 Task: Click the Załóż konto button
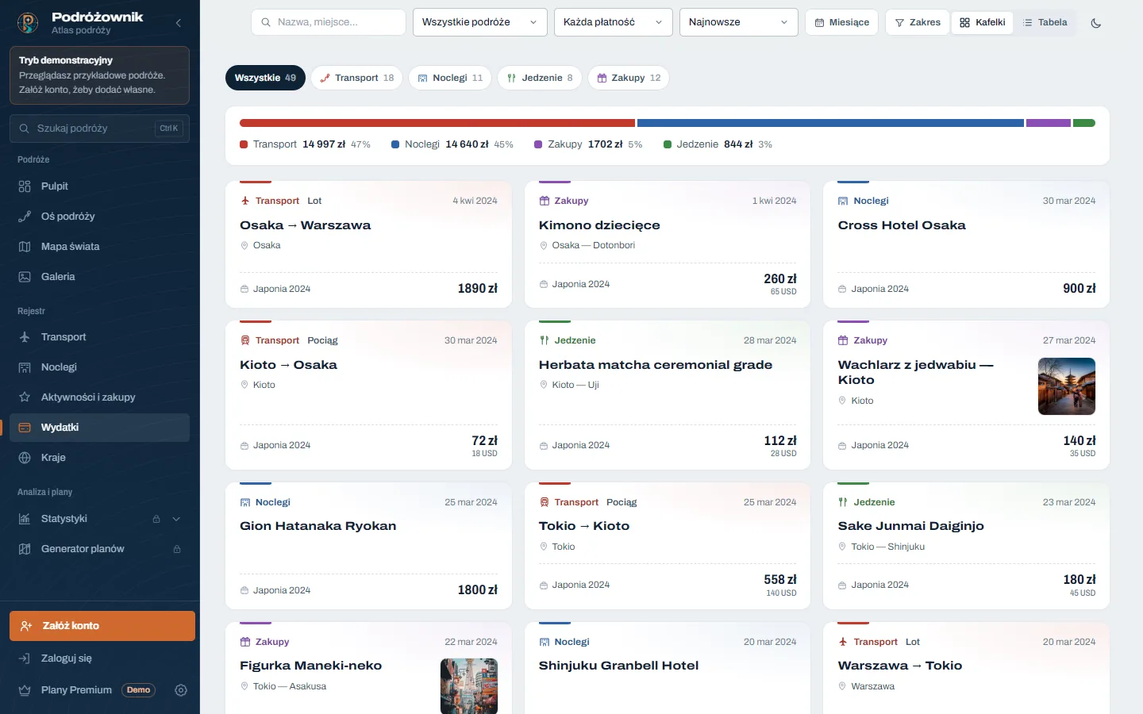(x=102, y=626)
